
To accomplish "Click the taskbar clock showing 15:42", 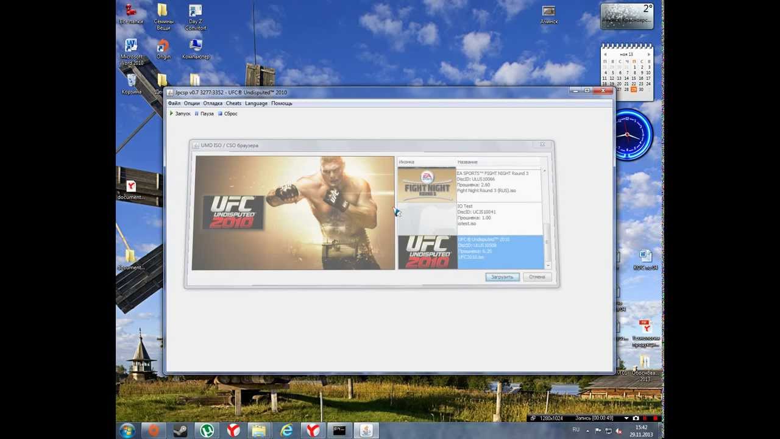I will [x=641, y=431].
